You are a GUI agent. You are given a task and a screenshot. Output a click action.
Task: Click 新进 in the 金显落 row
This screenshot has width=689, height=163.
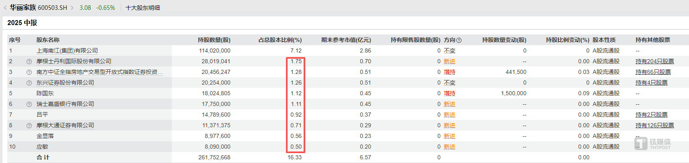point(449,136)
